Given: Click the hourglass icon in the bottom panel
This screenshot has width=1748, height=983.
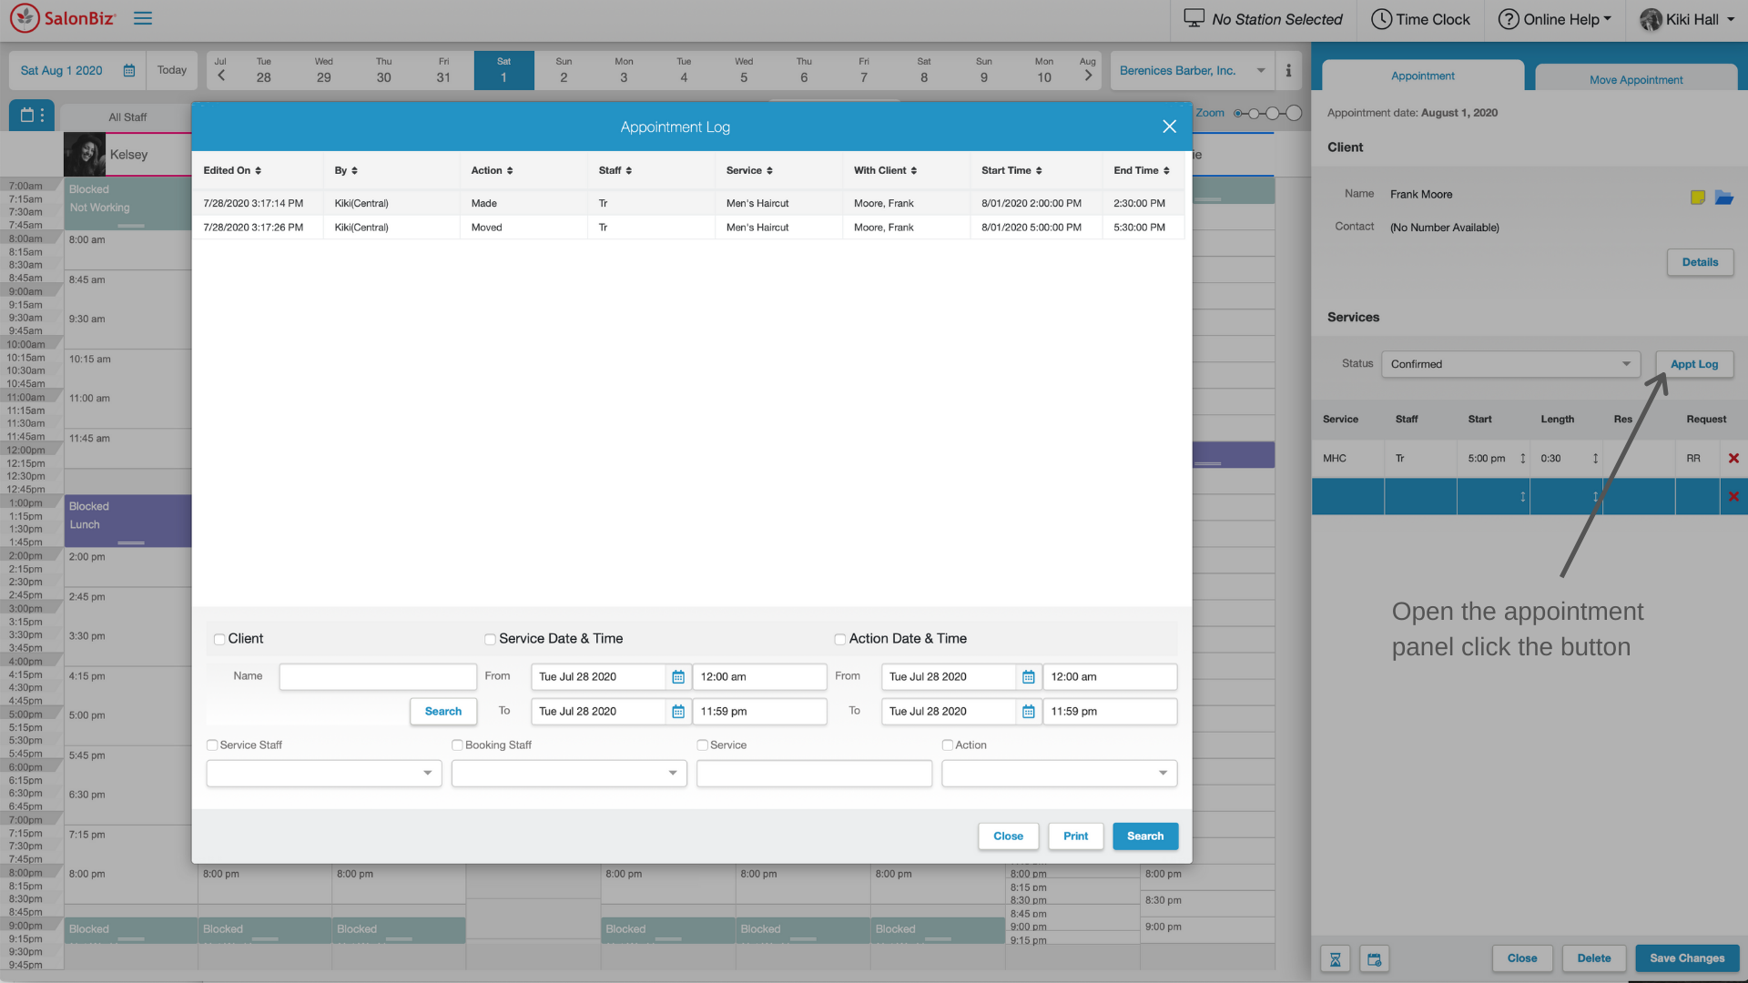Looking at the screenshot, I should pyautogui.click(x=1336, y=958).
